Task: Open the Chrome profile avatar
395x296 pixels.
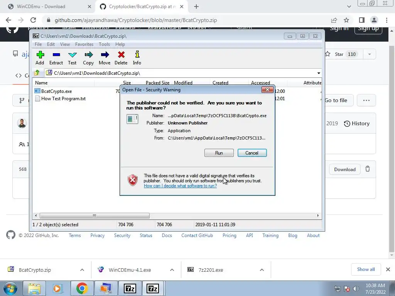Action: point(374,20)
